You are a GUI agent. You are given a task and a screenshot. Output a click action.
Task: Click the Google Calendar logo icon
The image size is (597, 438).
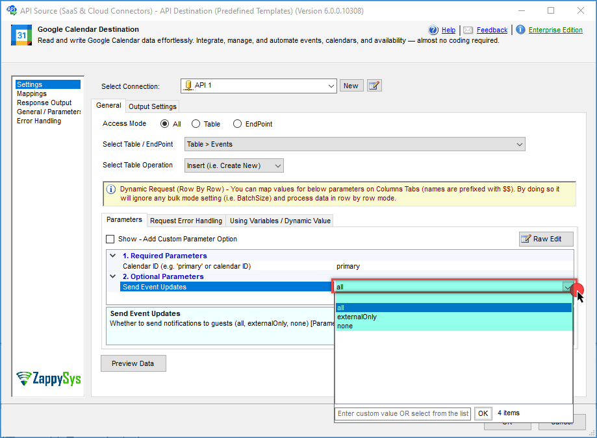coord(21,35)
